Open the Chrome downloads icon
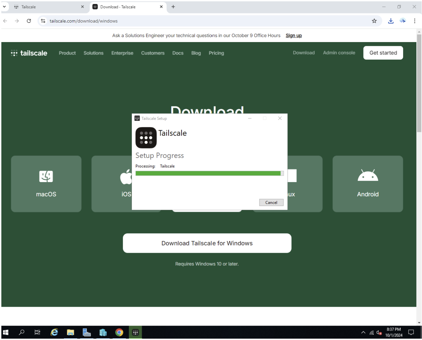422x340 pixels. coord(391,21)
